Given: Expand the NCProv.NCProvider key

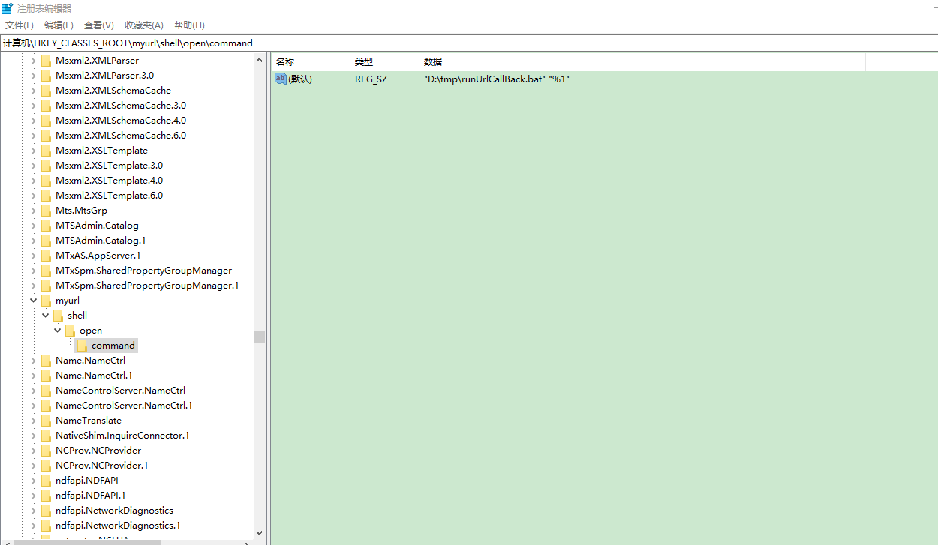Looking at the screenshot, I should [33, 450].
